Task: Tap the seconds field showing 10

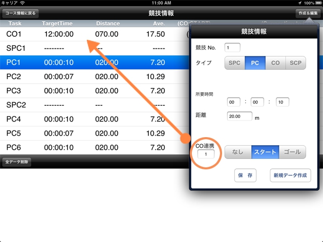Action: tap(282, 102)
